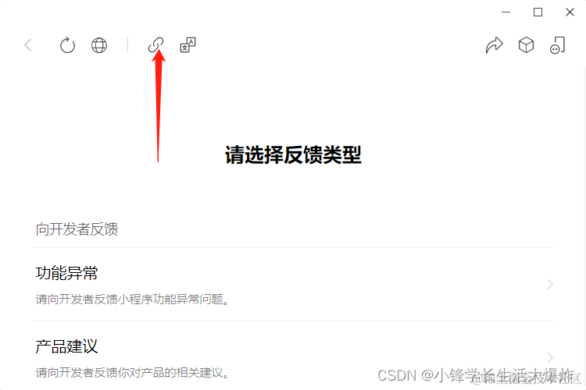Maximize the window

[538, 12]
